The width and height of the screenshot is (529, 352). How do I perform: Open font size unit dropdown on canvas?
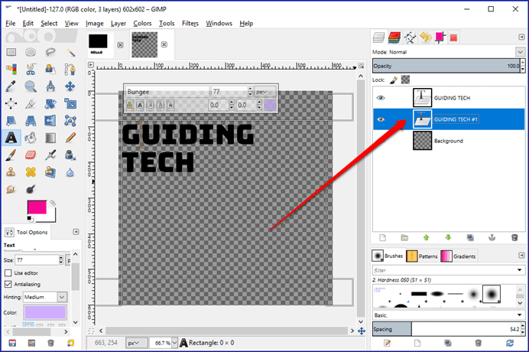pos(264,92)
